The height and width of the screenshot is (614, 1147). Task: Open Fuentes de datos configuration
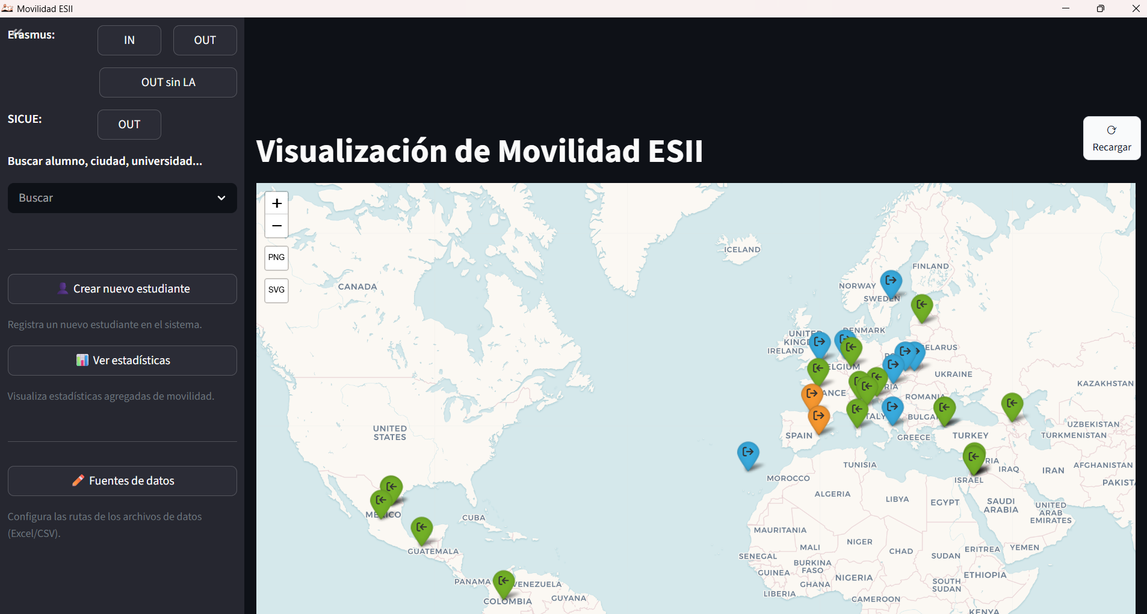point(122,481)
